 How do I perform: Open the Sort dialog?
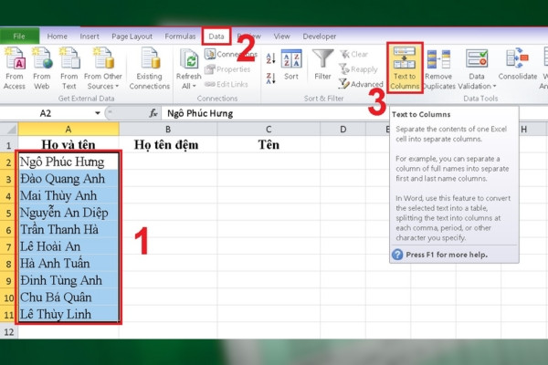[x=291, y=65]
